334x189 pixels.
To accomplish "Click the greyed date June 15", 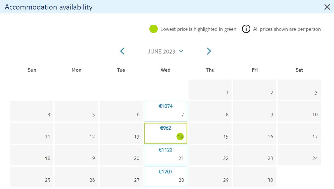I will (x=210, y=133).
